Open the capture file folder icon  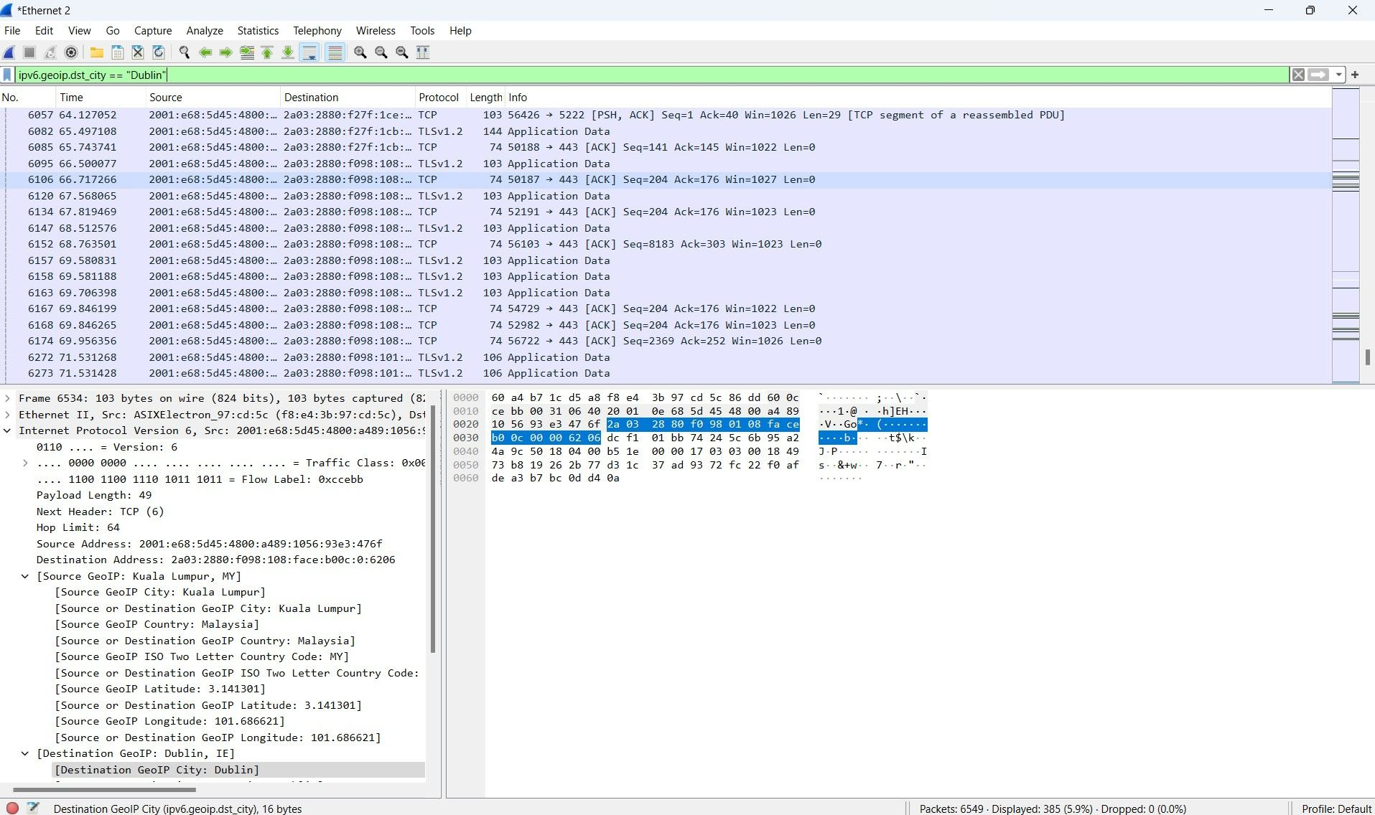[96, 52]
